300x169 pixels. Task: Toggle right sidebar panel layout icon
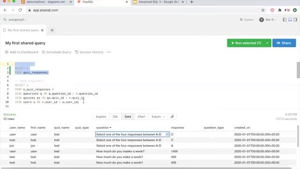pos(295,20)
